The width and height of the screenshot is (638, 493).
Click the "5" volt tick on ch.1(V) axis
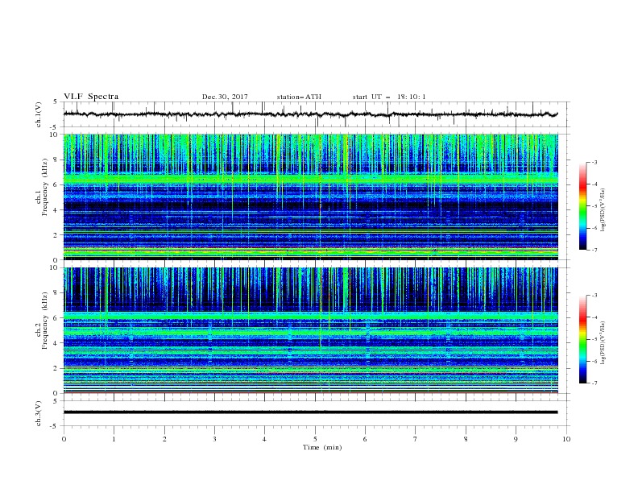(x=56, y=102)
